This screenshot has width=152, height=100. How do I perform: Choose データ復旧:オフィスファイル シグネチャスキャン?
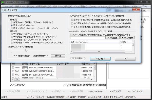pos(12,40)
